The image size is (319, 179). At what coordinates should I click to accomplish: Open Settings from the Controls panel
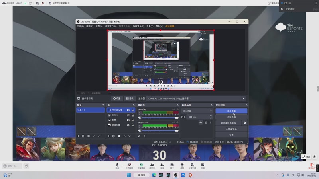(x=231, y=134)
